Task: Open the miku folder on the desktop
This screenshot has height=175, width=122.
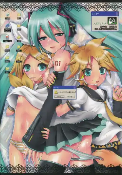Action: click(x=19, y=48)
